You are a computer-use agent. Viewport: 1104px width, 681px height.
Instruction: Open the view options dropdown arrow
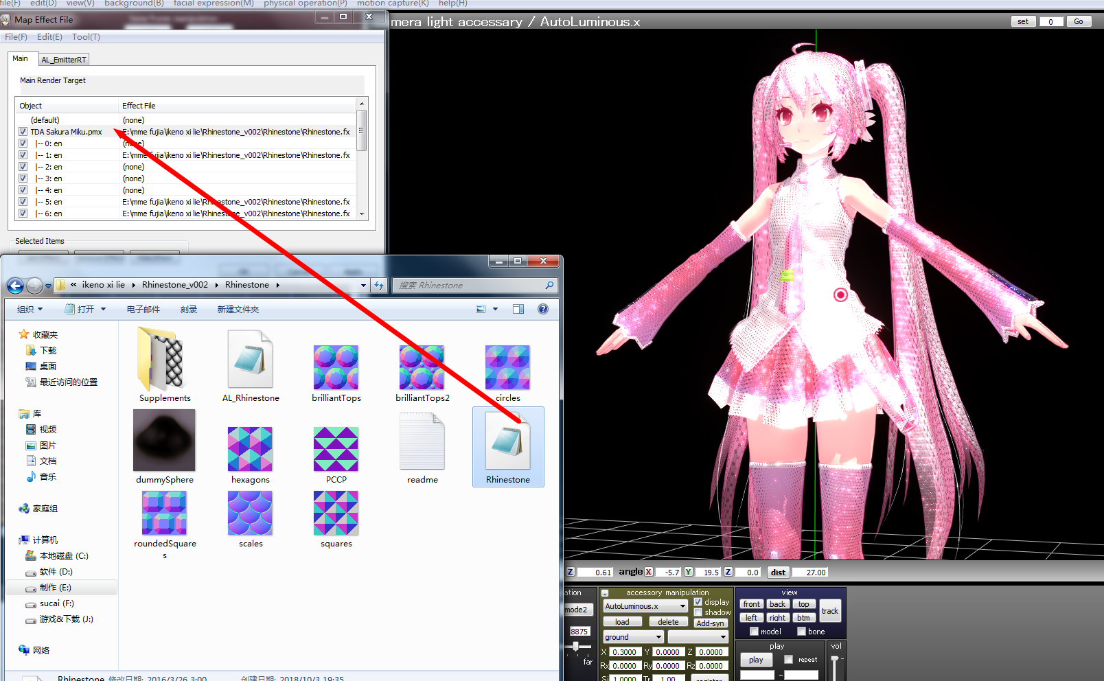click(x=495, y=309)
